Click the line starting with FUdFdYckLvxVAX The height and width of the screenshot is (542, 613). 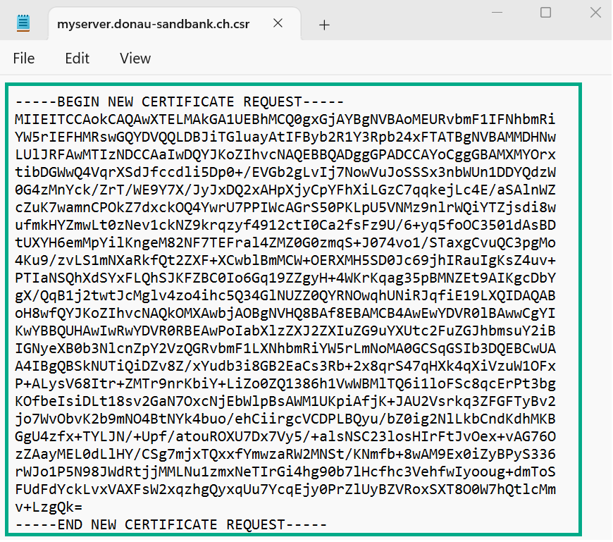[285, 489]
